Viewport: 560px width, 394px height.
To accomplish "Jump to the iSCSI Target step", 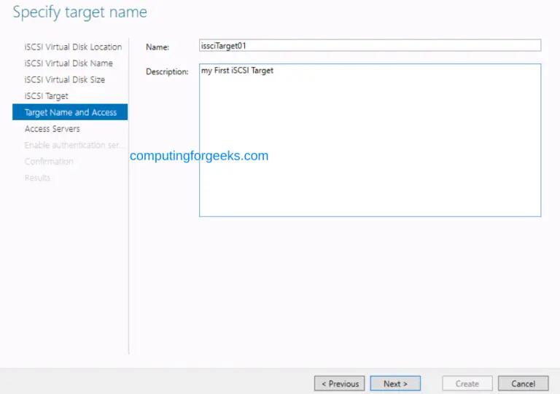I will 47,96.
